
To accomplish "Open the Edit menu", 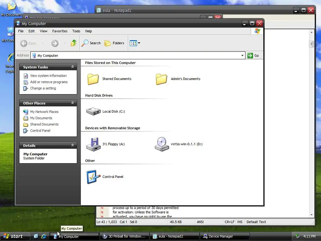I will point(32,31).
